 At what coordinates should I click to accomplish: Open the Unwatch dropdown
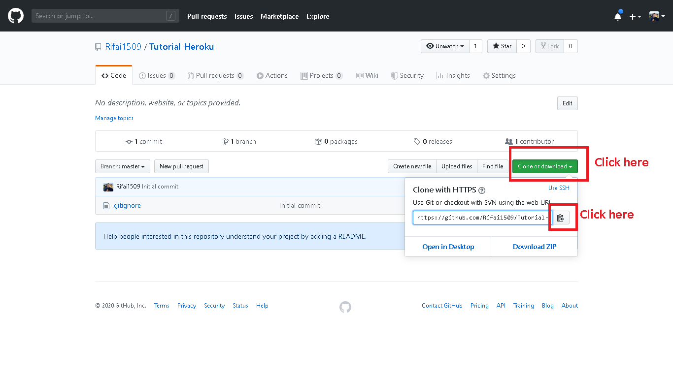click(x=445, y=46)
